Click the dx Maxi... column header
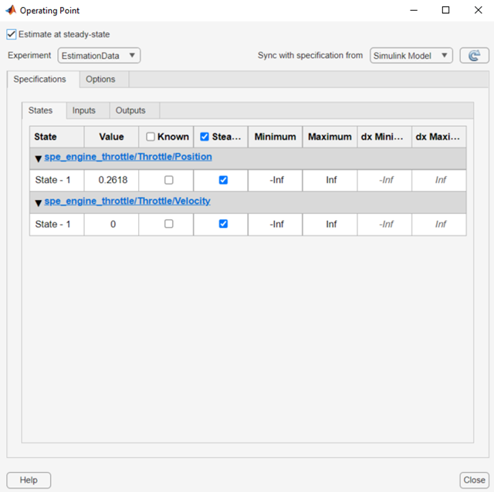The width and height of the screenshot is (494, 492). (x=439, y=137)
